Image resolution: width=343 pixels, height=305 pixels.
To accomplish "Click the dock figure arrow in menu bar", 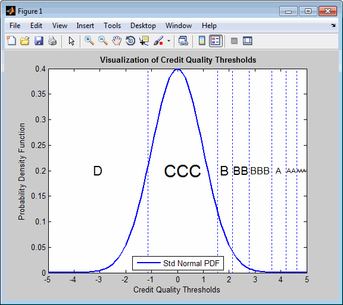I will (333, 26).
